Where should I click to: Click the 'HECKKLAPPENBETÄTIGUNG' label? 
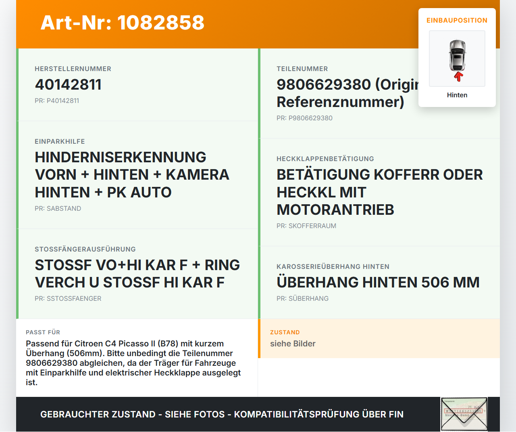click(325, 159)
